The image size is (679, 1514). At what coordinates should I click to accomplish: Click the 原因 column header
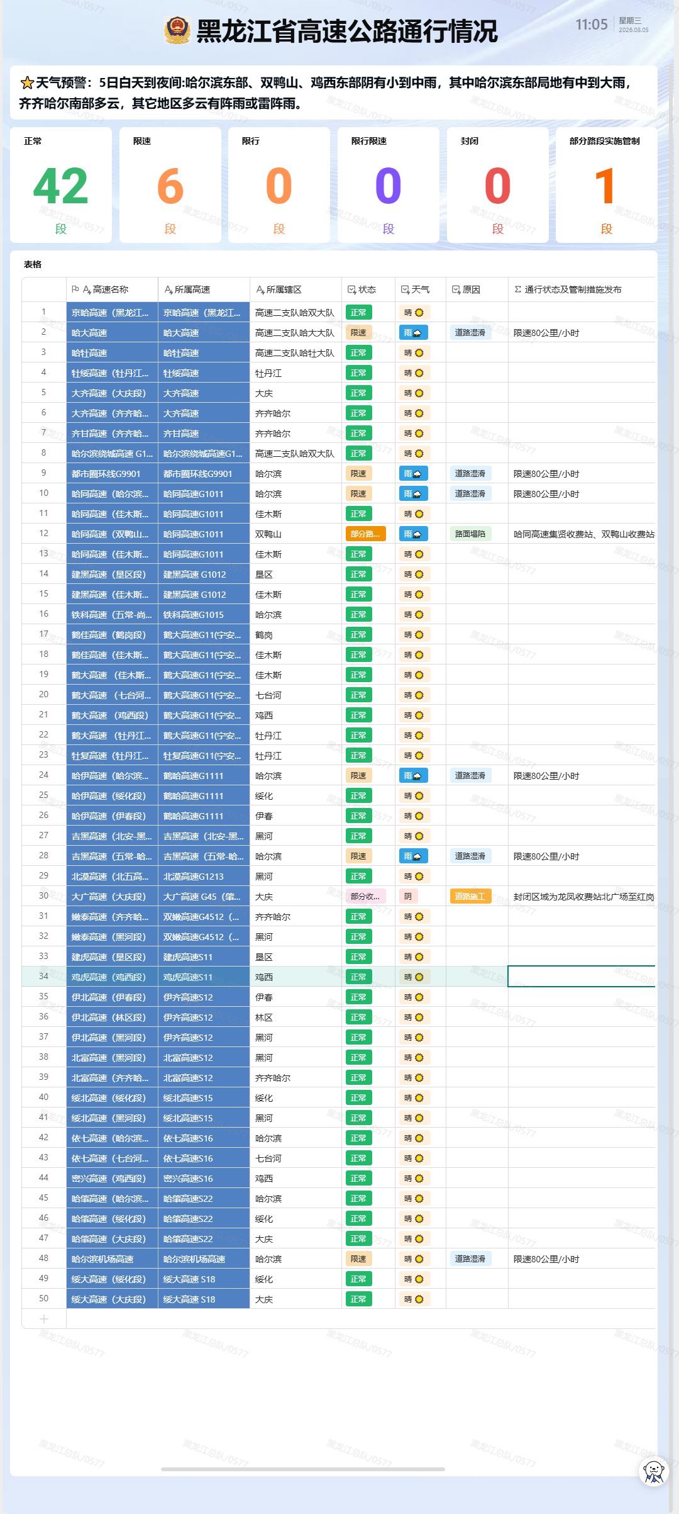tap(477, 289)
